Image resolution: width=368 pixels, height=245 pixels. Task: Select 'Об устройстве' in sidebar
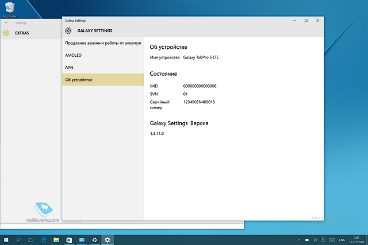coord(103,80)
